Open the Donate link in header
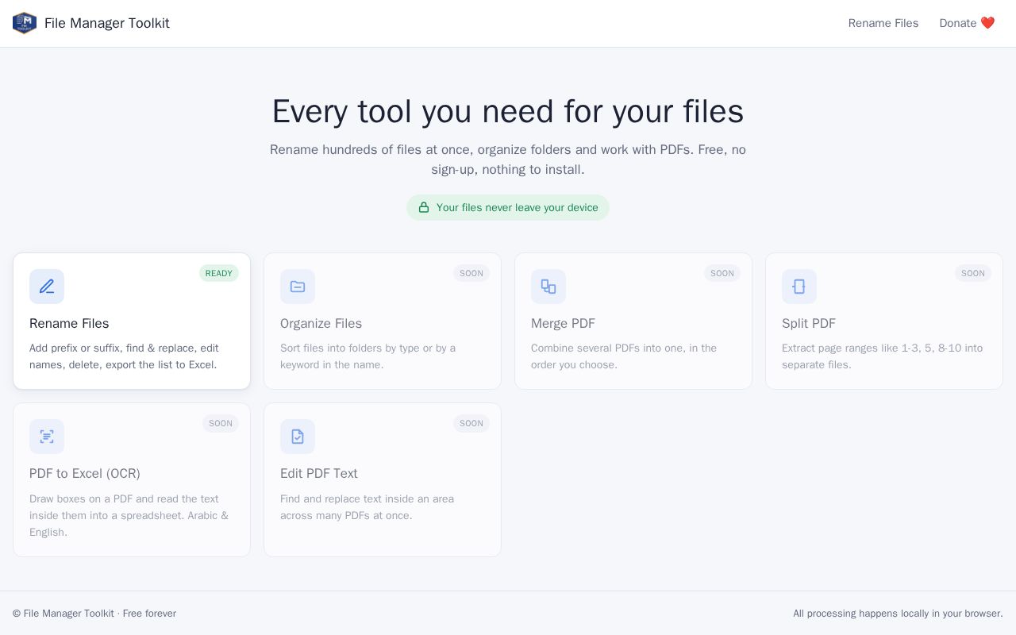Viewport: 1016px width, 635px height. coord(967,23)
